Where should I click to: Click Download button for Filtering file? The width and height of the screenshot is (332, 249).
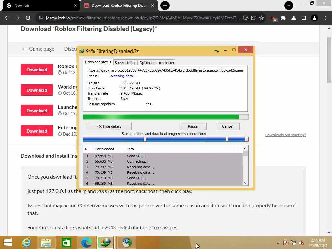pos(37,131)
